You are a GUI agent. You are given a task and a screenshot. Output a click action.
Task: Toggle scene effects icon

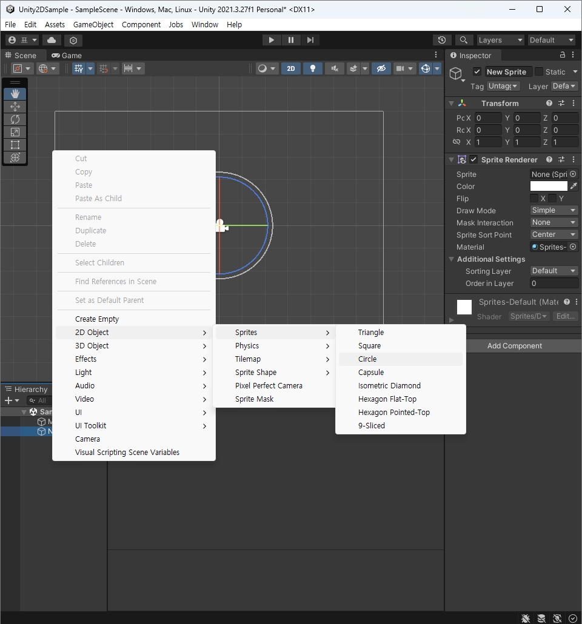coord(353,68)
